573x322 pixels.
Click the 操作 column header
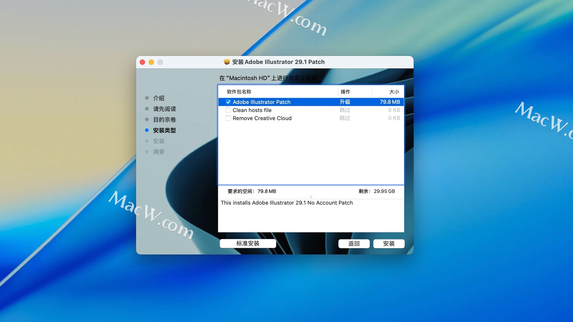pos(345,92)
